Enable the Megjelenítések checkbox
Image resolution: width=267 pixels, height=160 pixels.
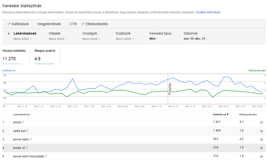[x=35, y=24]
